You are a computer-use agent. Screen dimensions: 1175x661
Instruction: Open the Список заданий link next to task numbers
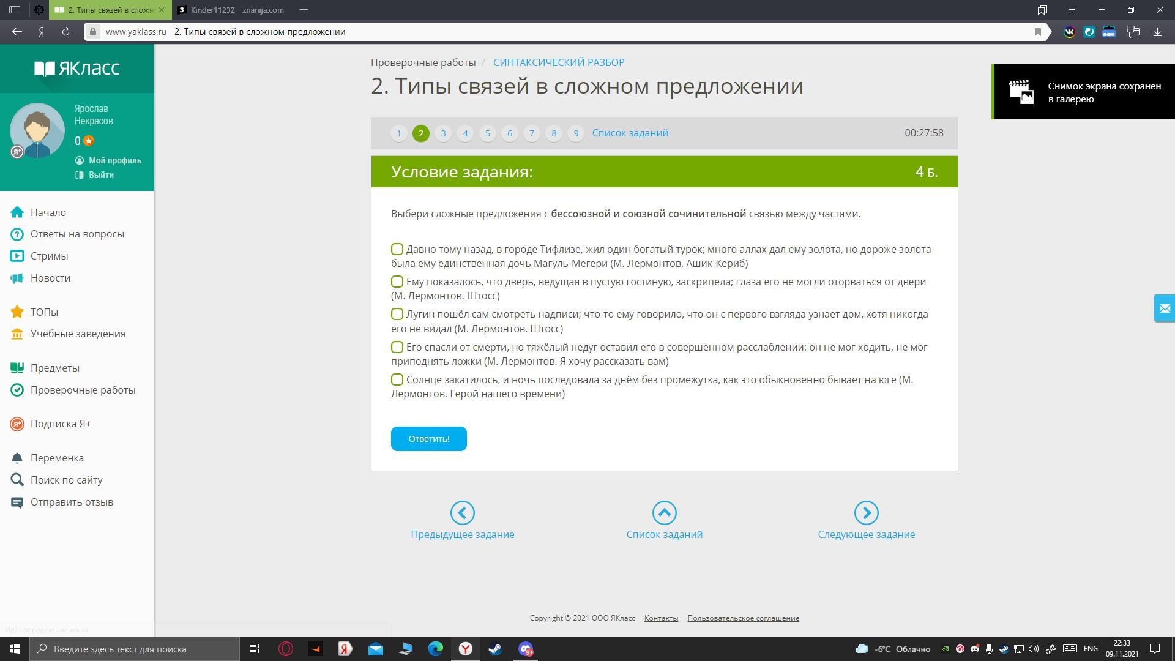[630, 133]
